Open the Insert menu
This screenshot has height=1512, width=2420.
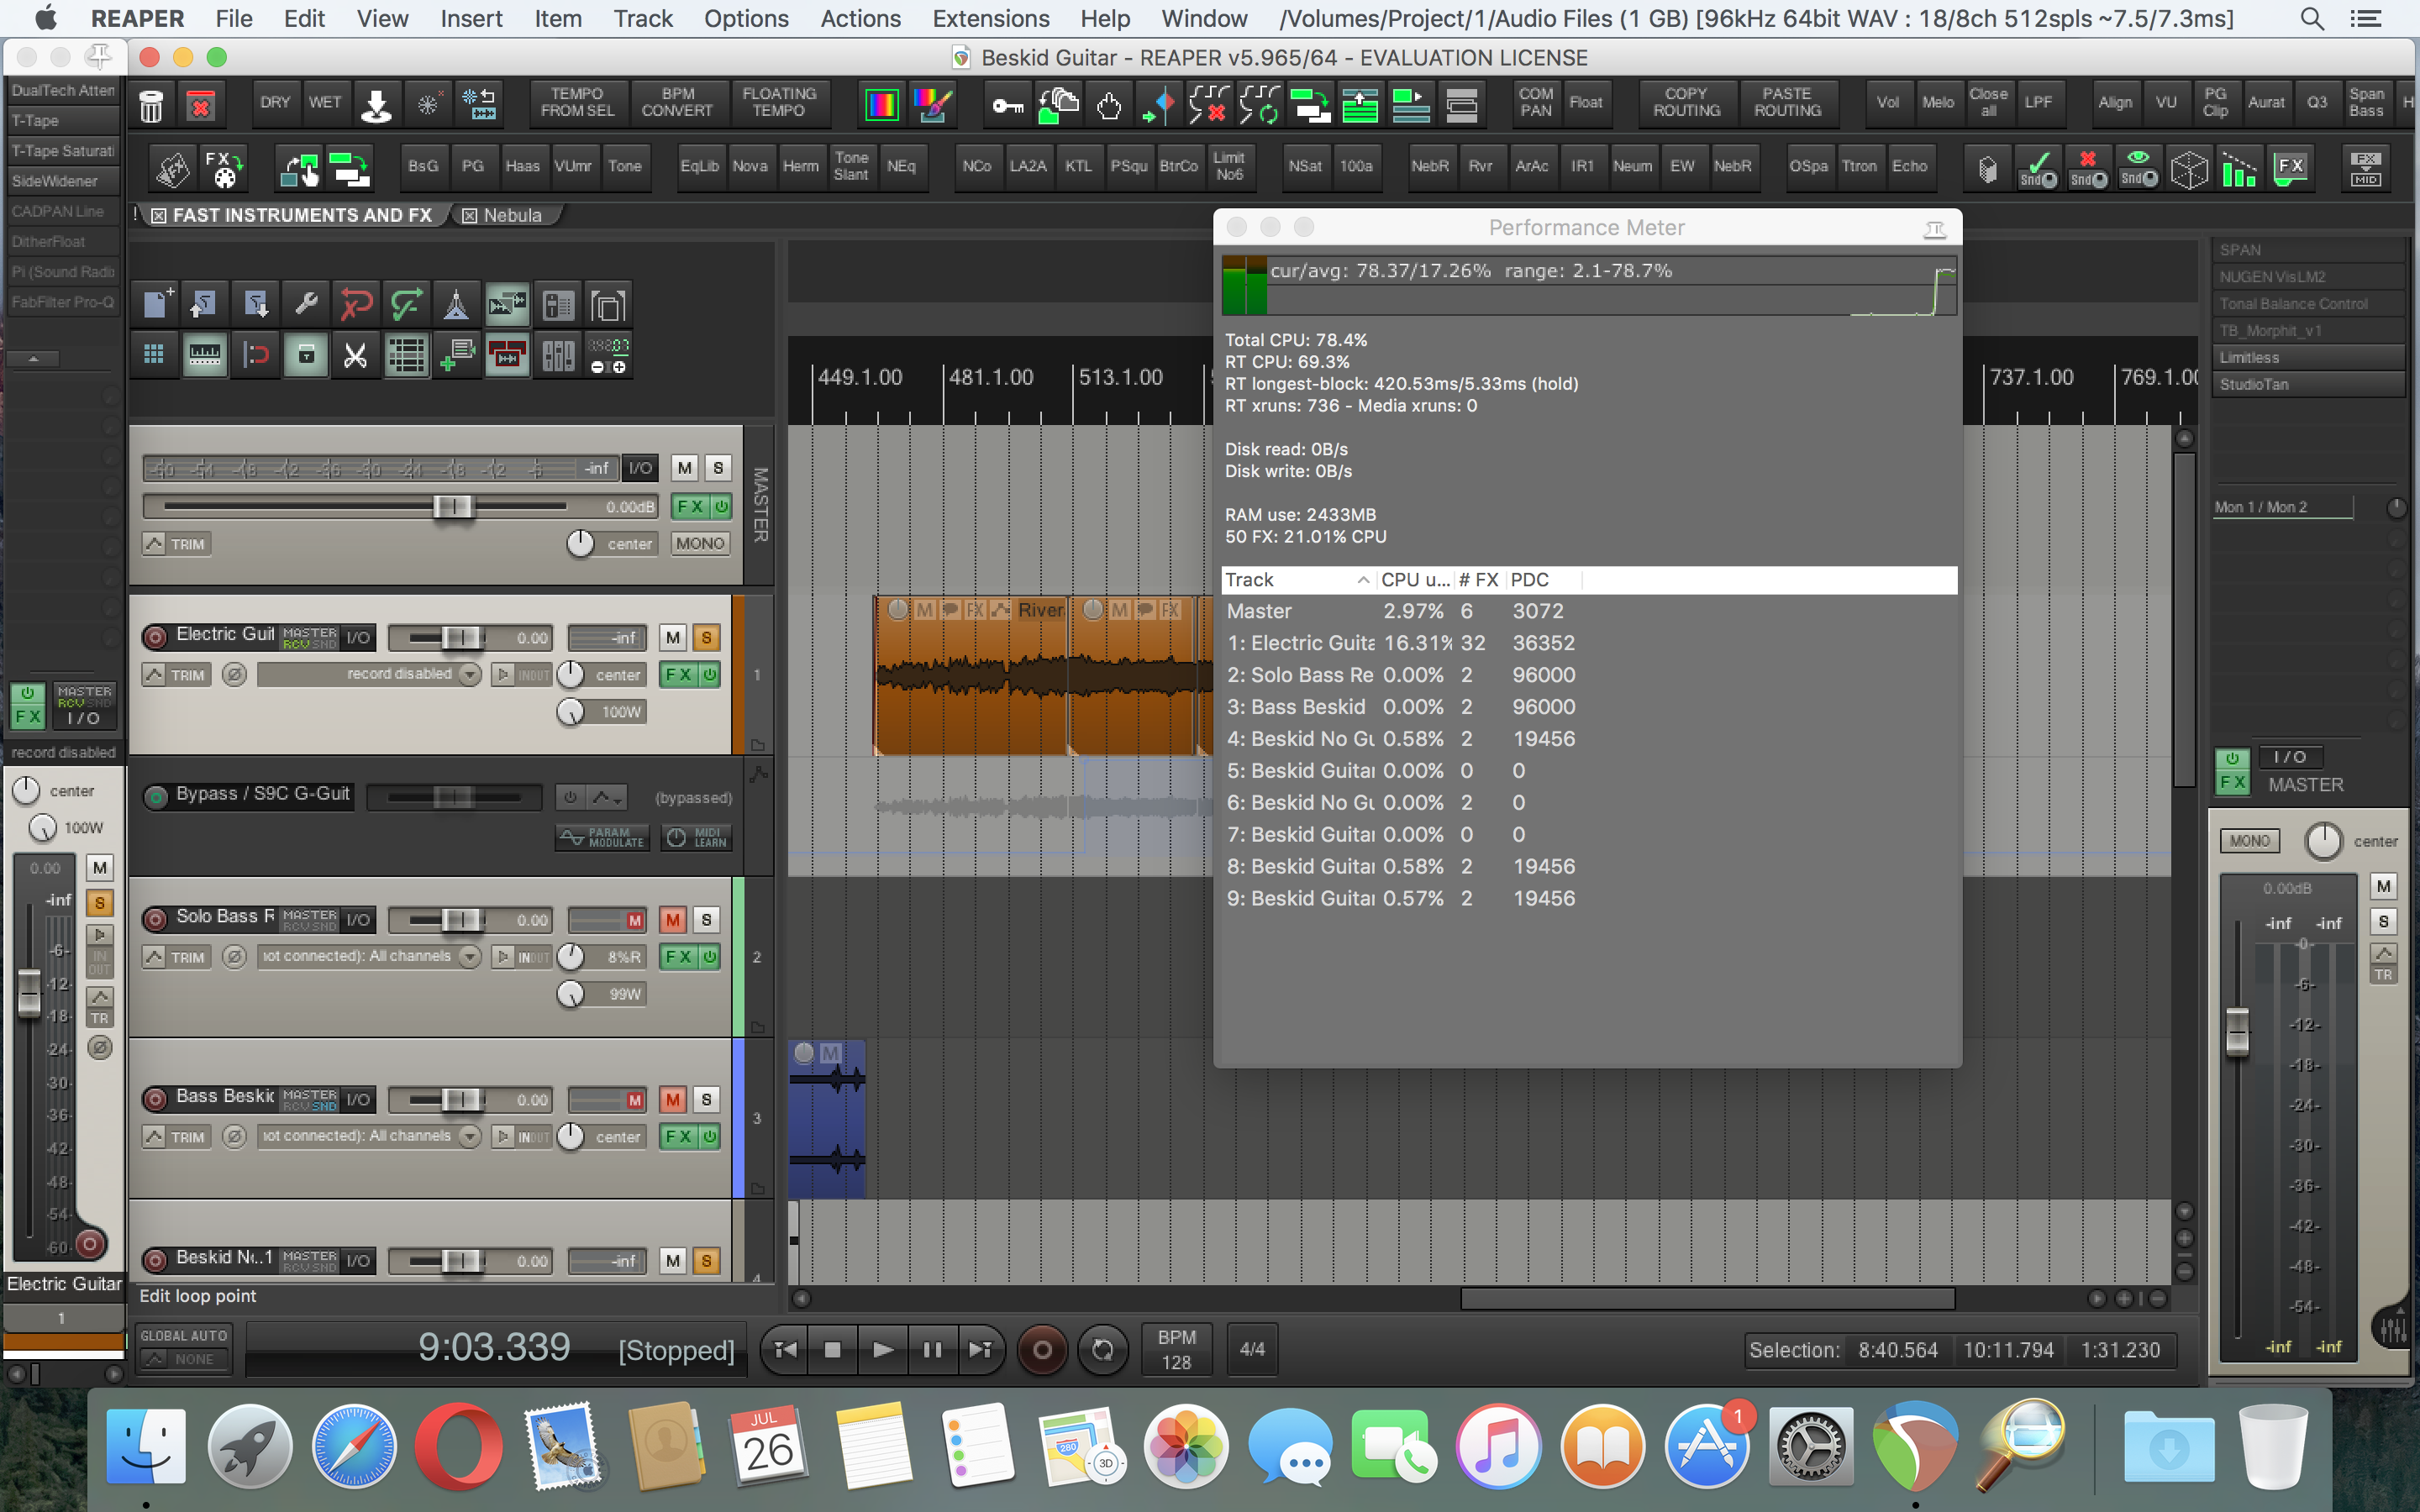pos(471,19)
